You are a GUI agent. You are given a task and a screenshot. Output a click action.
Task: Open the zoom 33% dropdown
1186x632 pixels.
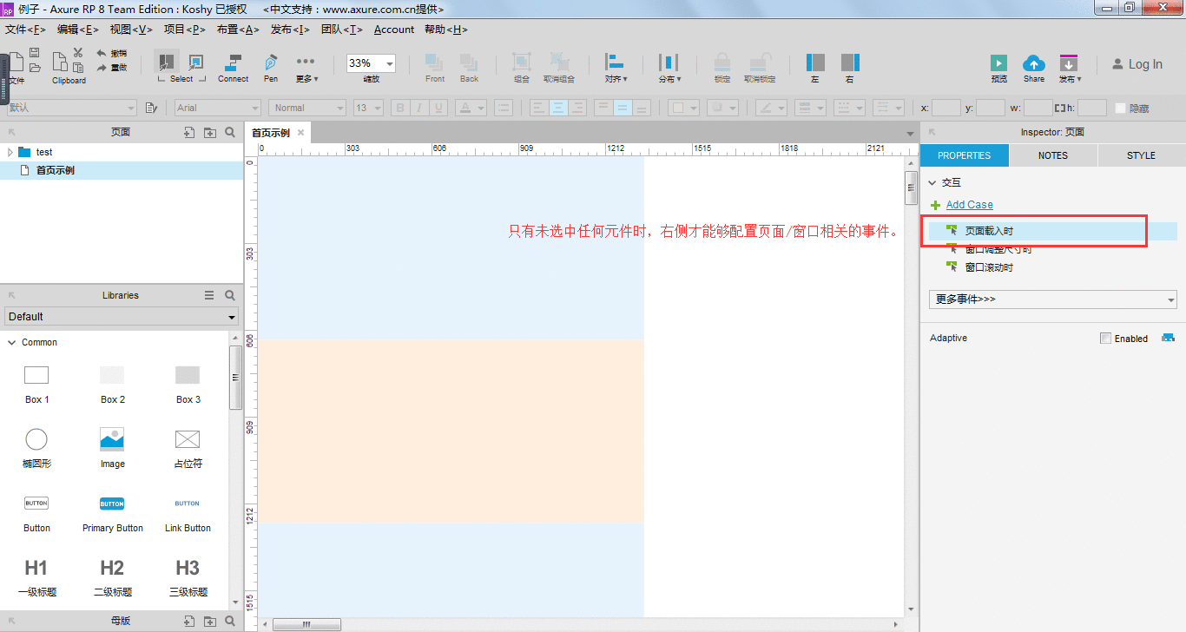371,63
